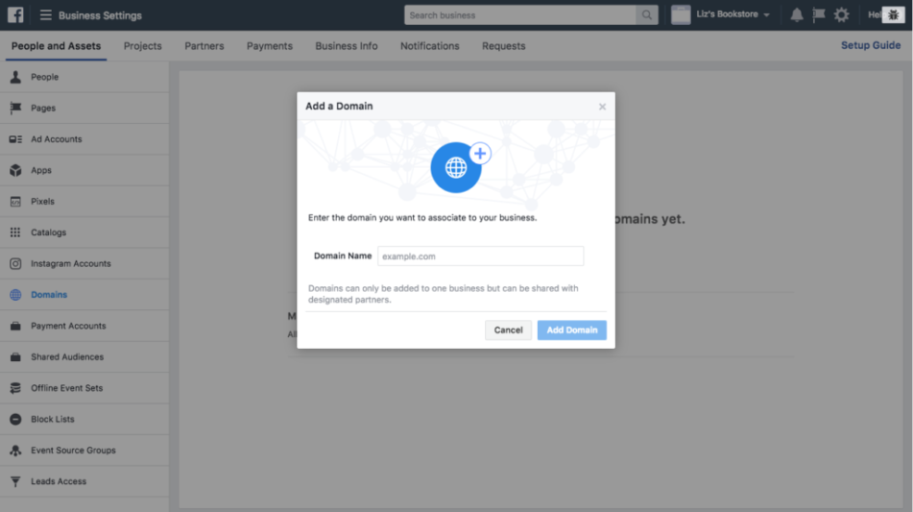Click the Search business field
913x512 pixels.
click(519, 15)
